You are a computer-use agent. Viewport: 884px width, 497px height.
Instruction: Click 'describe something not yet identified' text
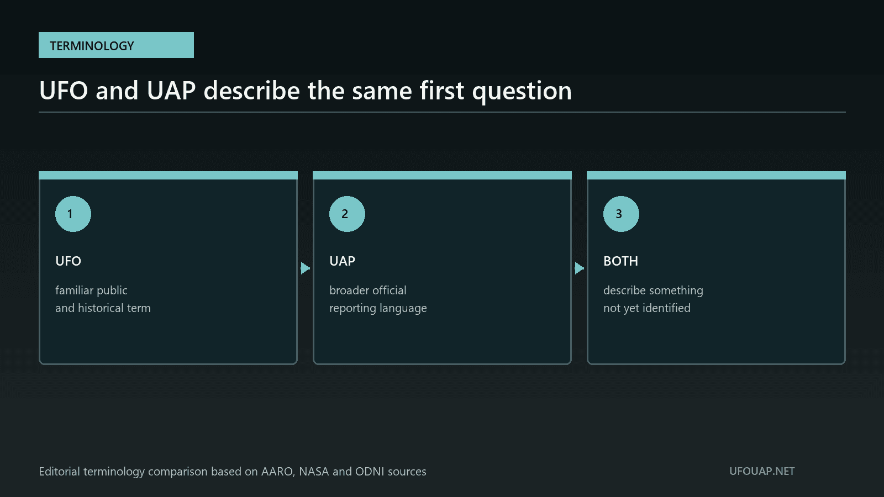click(x=653, y=299)
